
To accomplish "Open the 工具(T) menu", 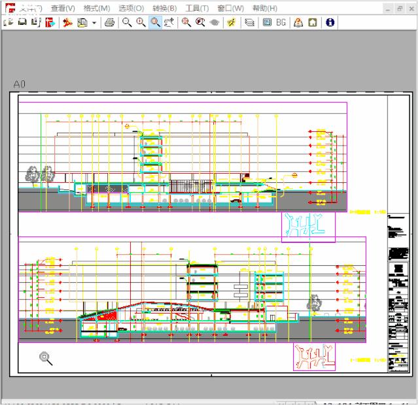I will [x=197, y=8].
